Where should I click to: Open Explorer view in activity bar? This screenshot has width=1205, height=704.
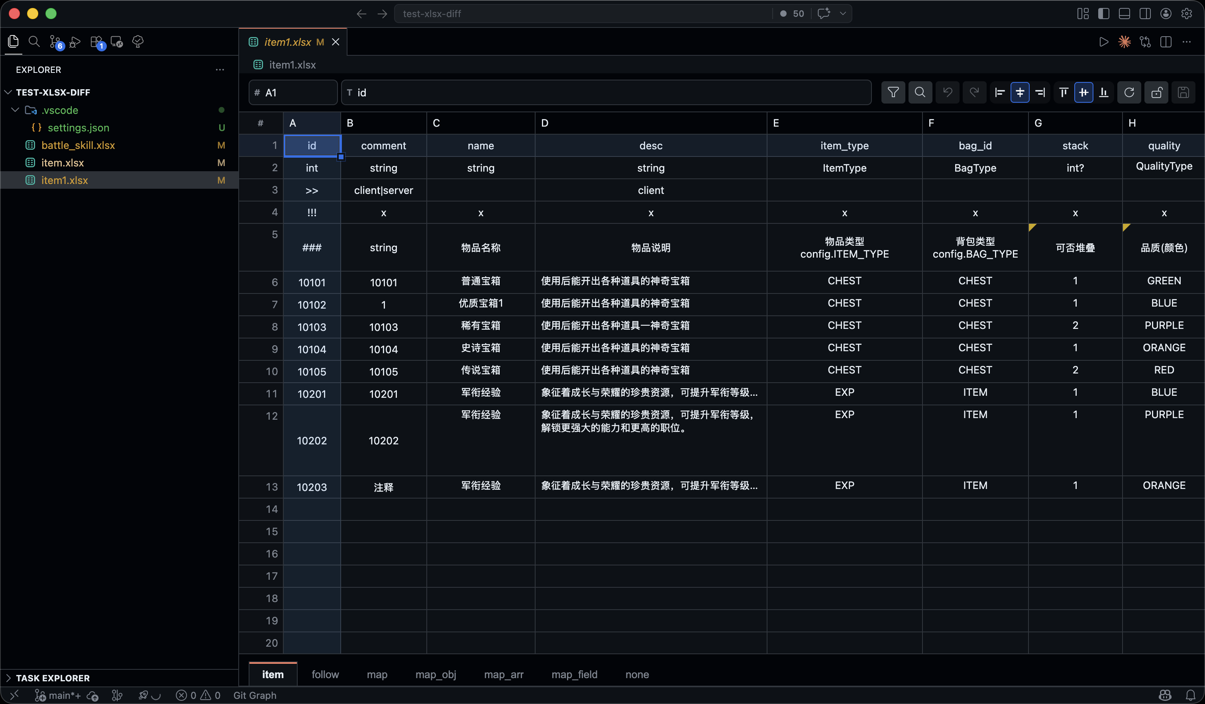pos(14,41)
